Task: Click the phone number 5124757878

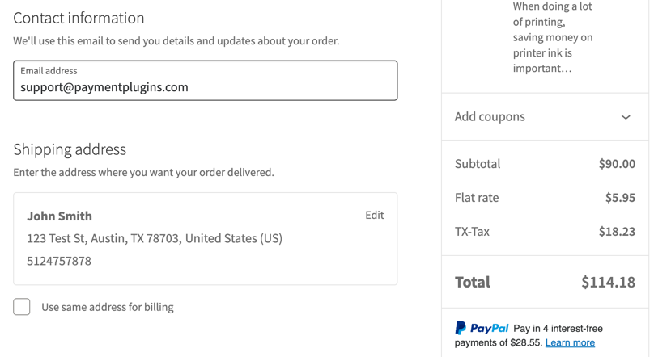Action: click(x=59, y=261)
